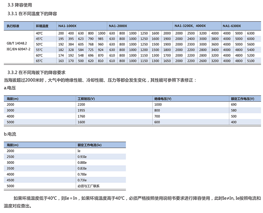Image resolution: width=263 pixels, height=213 pixels.
Task: Click the IEC/EN 60947-2 standard text
Action: [x=18, y=49]
